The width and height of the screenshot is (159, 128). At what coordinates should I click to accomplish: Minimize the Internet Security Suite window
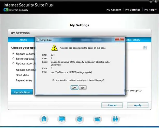(151, 1)
